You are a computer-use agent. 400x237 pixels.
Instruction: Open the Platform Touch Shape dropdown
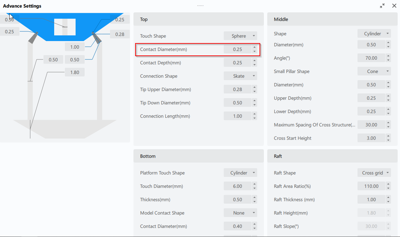point(240,173)
